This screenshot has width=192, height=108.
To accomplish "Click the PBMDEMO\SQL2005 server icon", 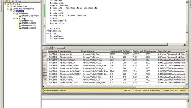I will pyautogui.click(x=19, y=25).
